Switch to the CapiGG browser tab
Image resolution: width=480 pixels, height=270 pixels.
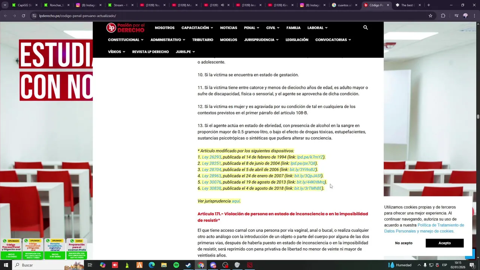(24, 5)
